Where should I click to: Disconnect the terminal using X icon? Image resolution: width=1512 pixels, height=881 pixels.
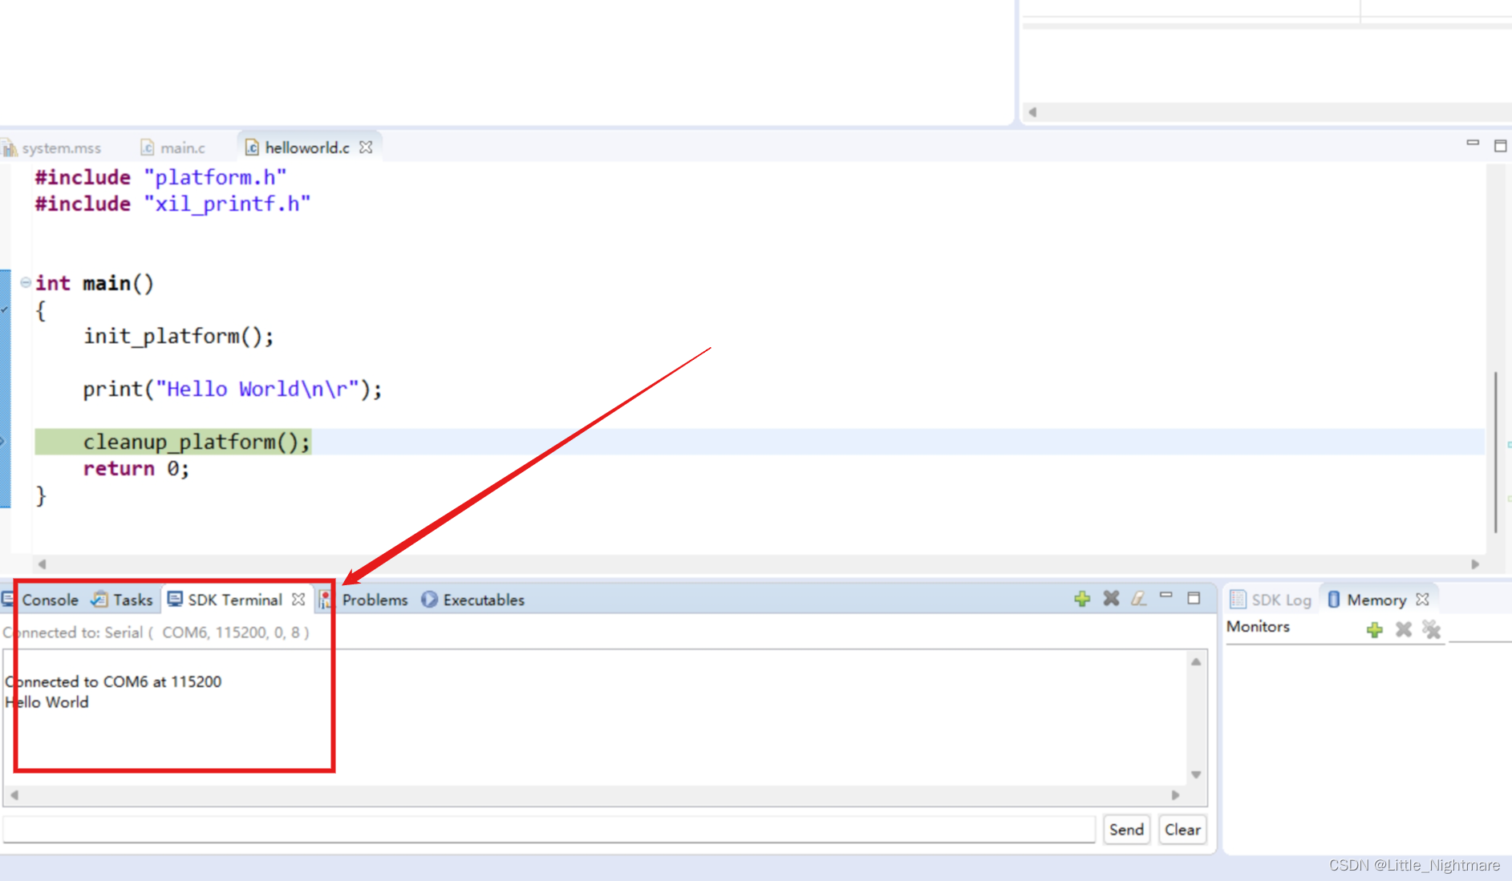pos(1111,598)
